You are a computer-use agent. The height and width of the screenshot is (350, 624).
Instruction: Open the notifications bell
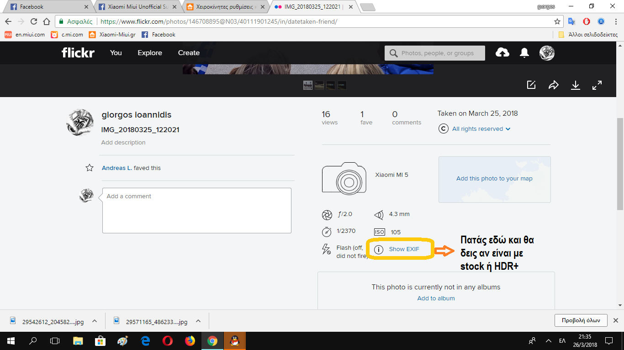524,53
